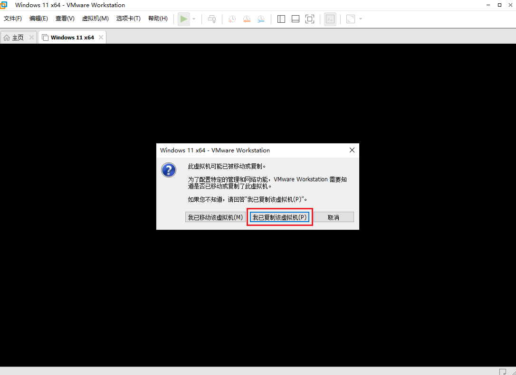The image size is (516, 375).
Task: Choose 我已复制该虚拟机(P) button
Action: click(x=280, y=217)
